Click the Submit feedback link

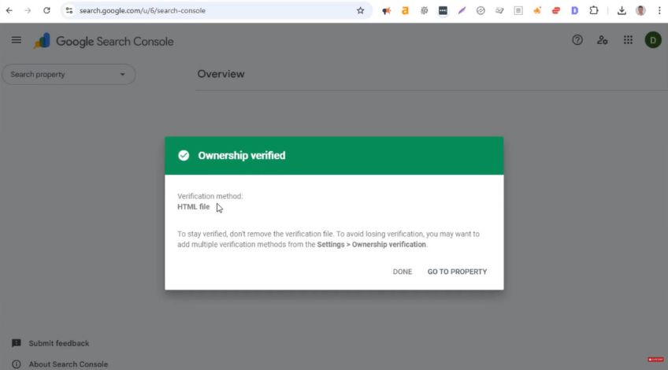59,343
